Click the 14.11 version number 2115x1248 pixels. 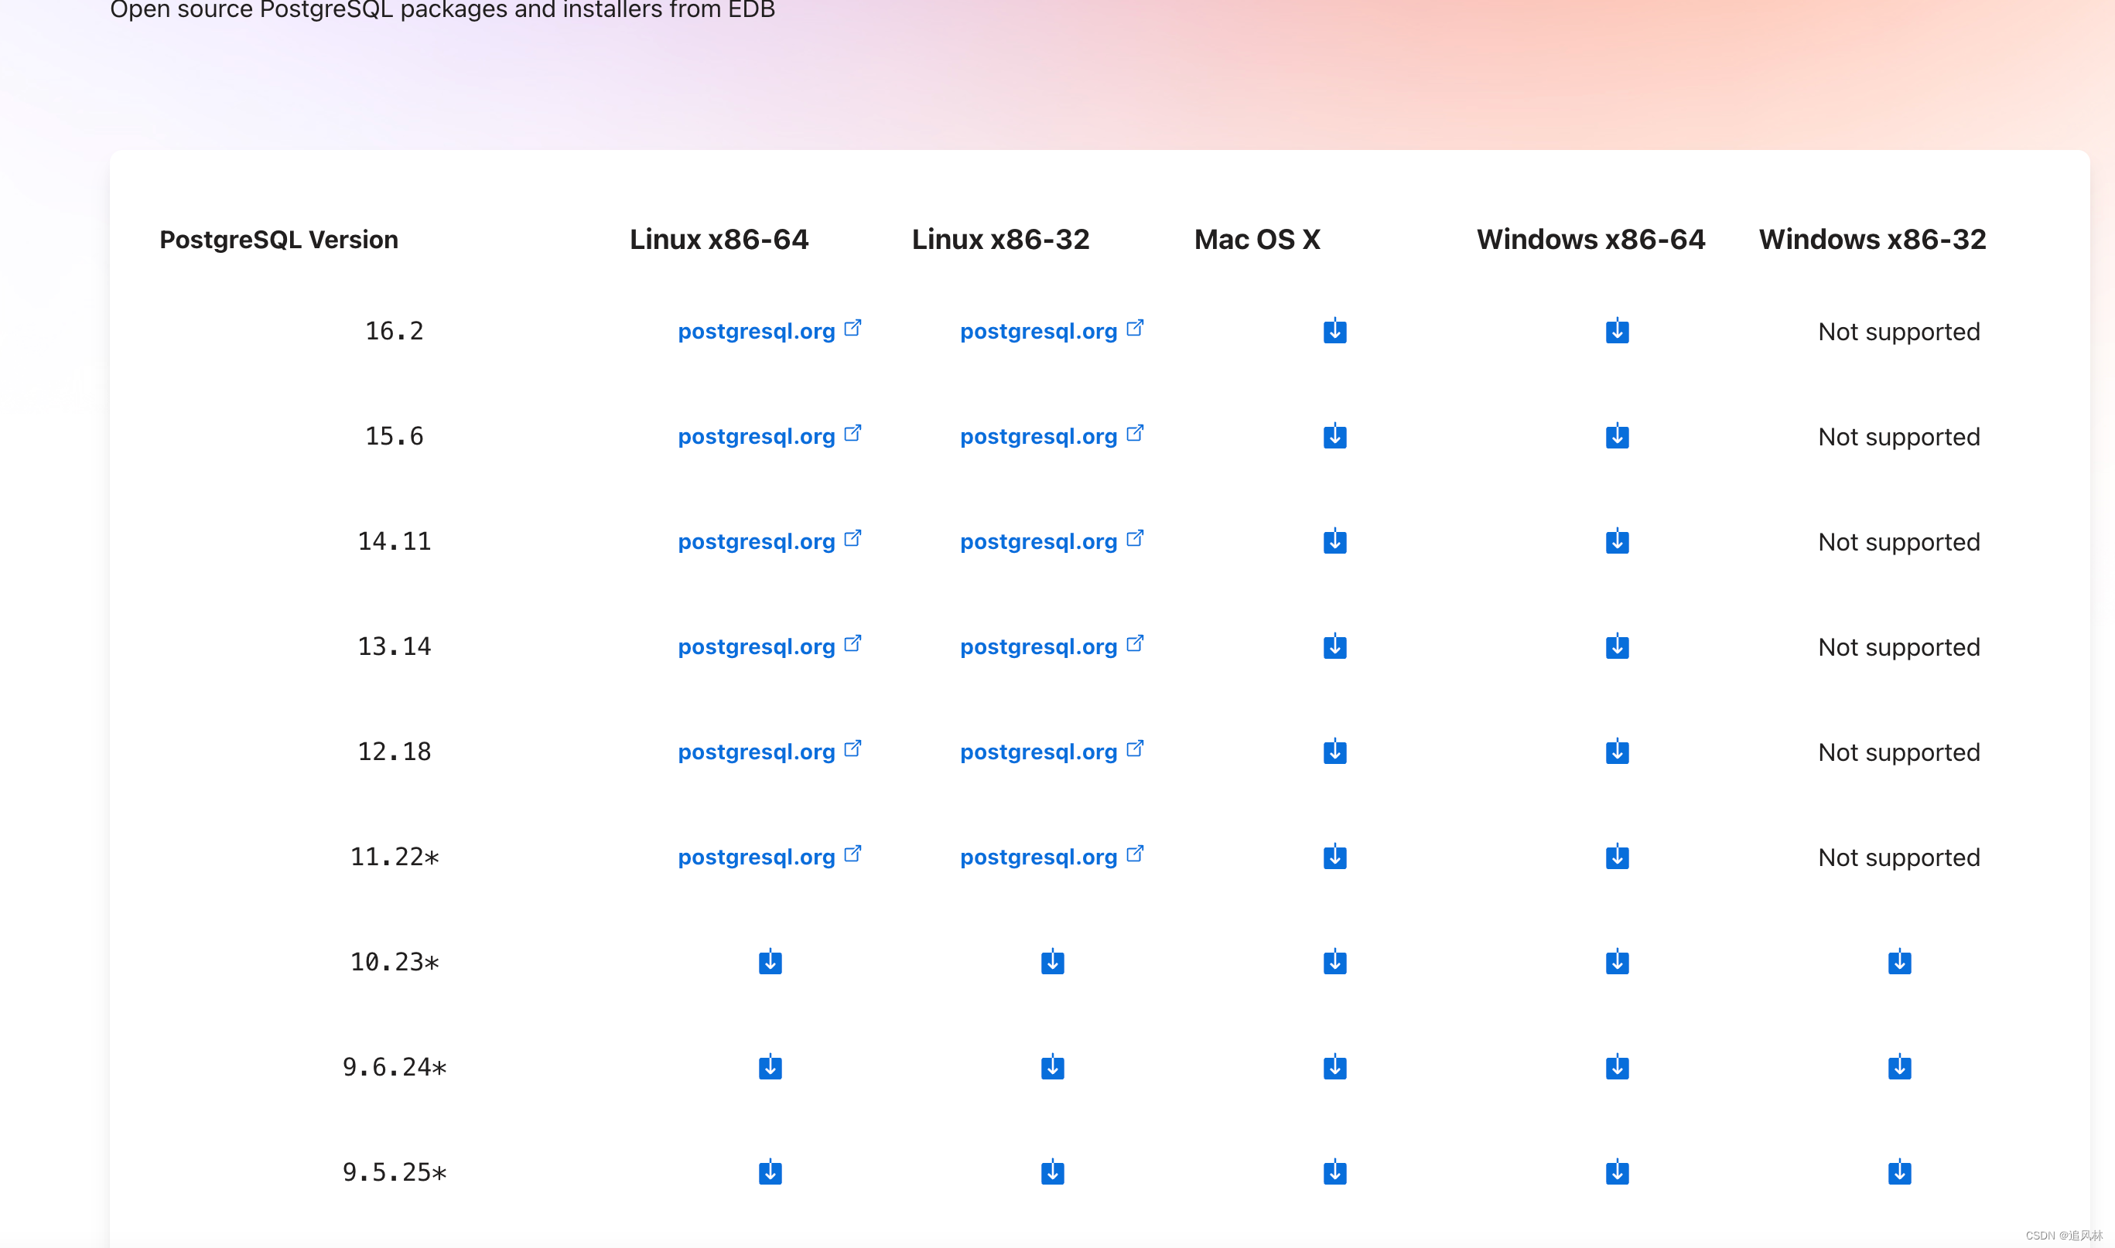pyautogui.click(x=394, y=541)
